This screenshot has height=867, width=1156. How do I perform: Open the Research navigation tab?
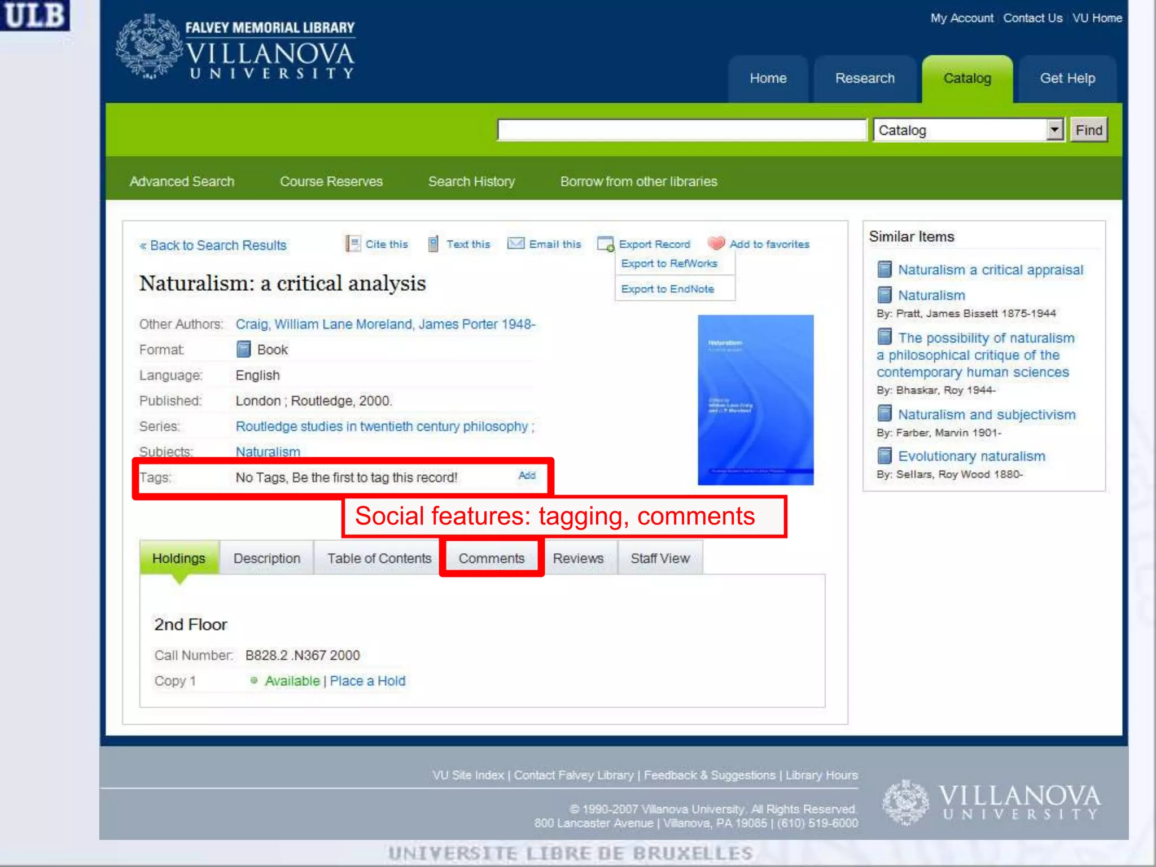(x=864, y=78)
